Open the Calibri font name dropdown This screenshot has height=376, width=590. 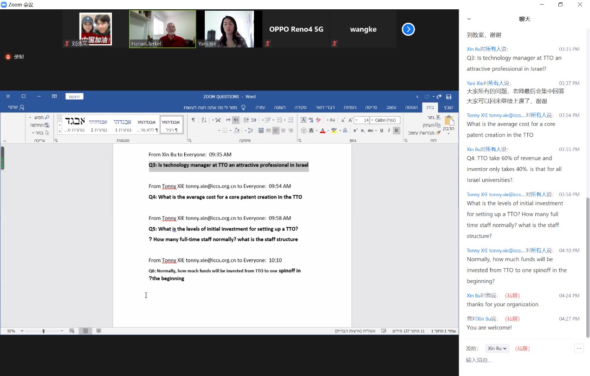pyautogui.click(x=372, y=120)
